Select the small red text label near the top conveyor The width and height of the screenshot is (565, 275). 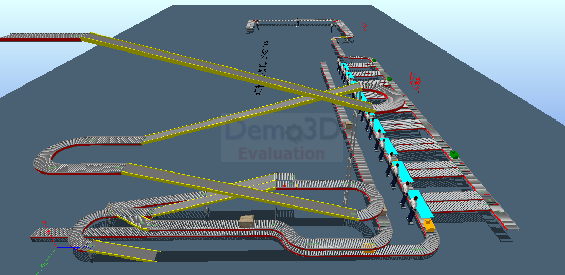365,26
